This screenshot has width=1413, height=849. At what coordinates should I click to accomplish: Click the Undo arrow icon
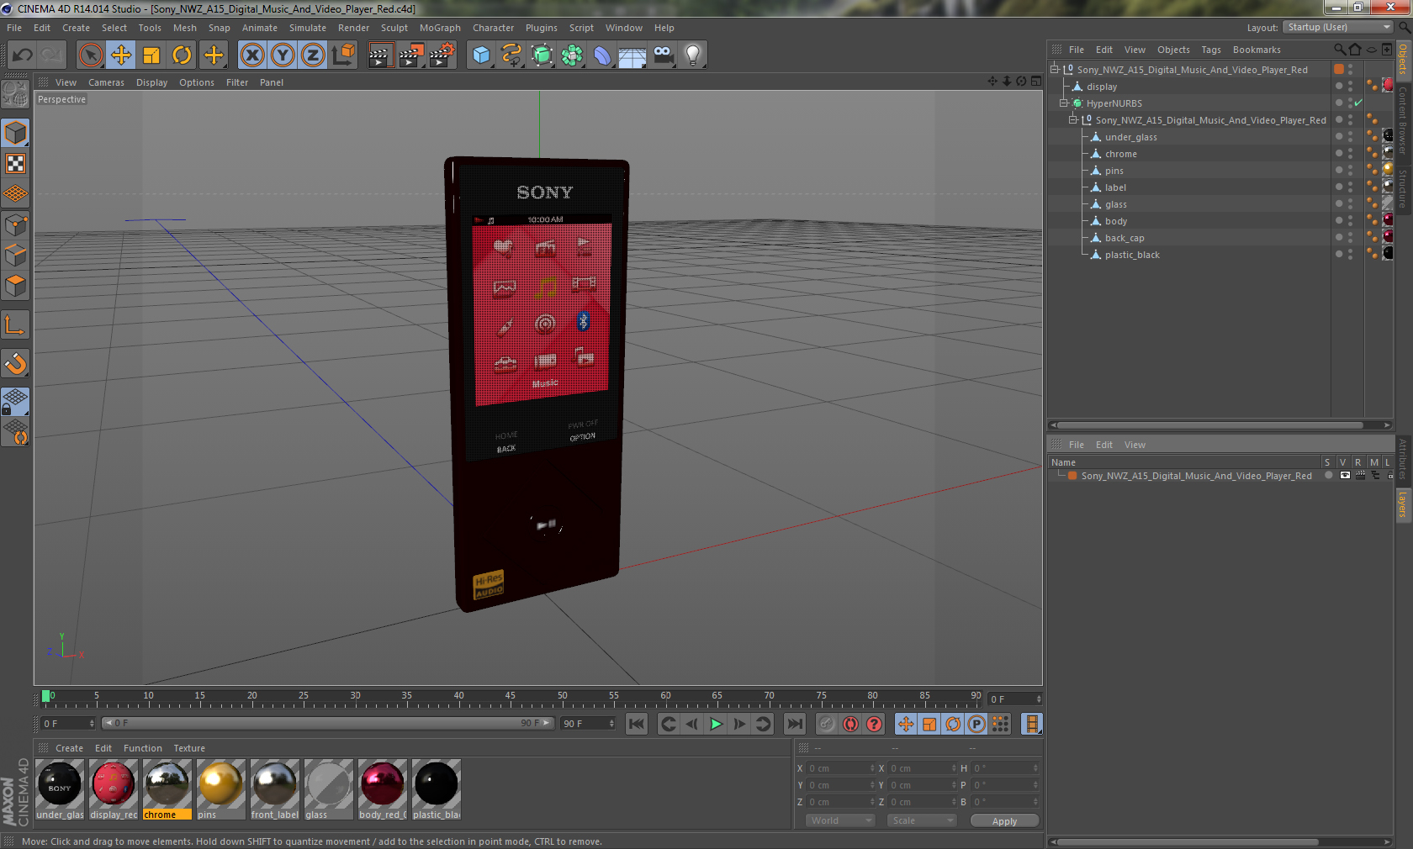(x=23, y=55)
